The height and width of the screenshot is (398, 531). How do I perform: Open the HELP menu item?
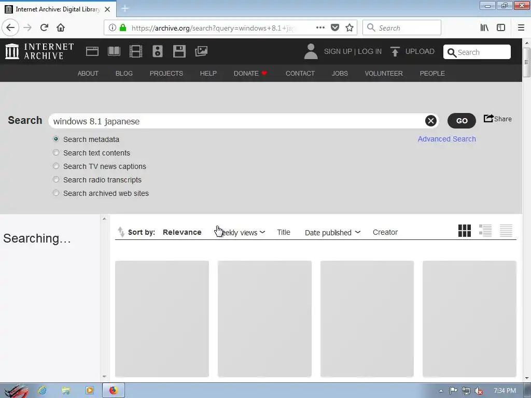[x=208, y=74]
